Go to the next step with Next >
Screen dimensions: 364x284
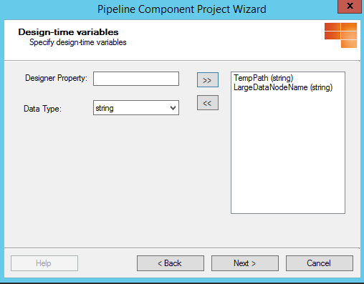tap(245, 263)
